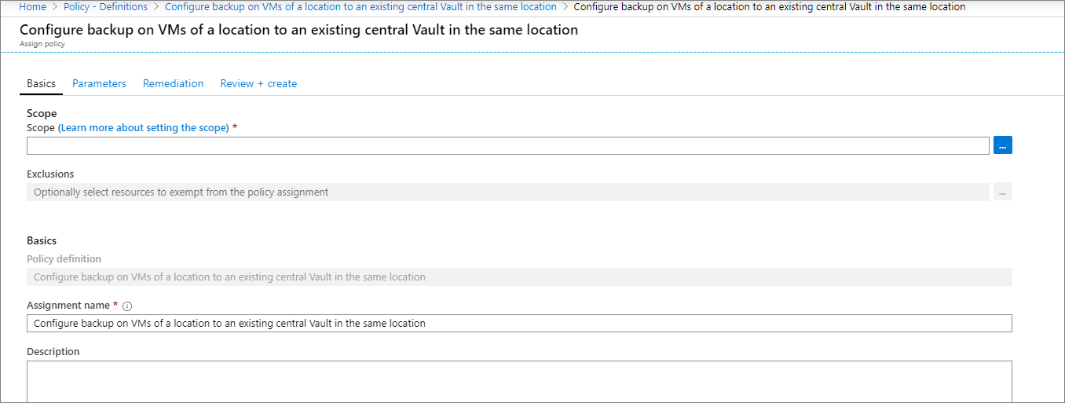The width and height of the screenshot is (1065, 403).
Task: Open the Remediation tab
Action: 173,83
